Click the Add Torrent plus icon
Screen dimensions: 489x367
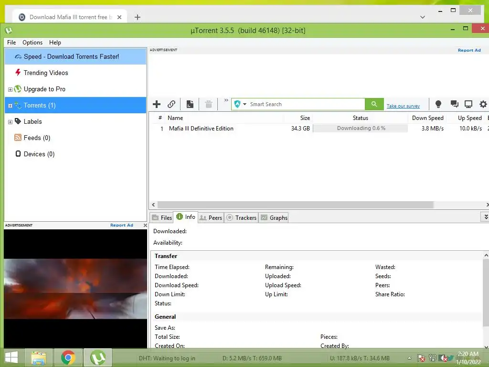pyautogui.click(x=157, y=104)
